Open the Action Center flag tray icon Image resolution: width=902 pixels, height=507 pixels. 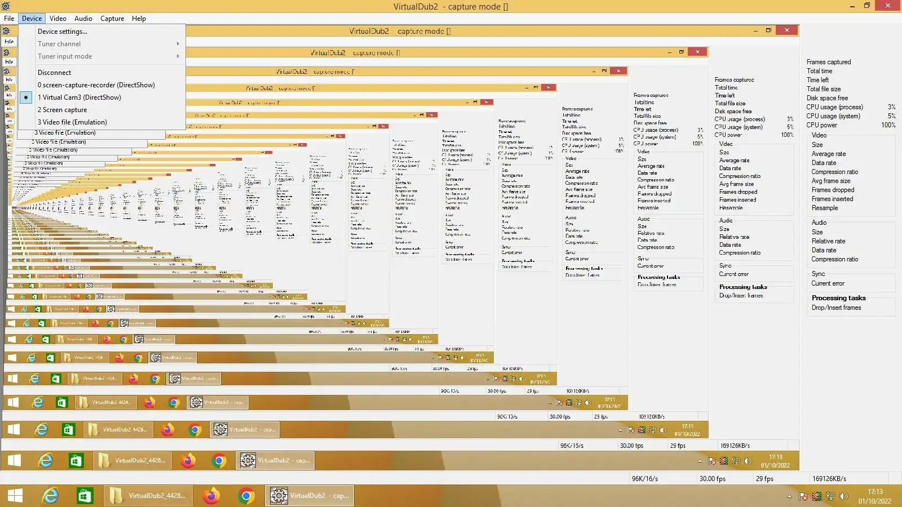coord(803,496)
